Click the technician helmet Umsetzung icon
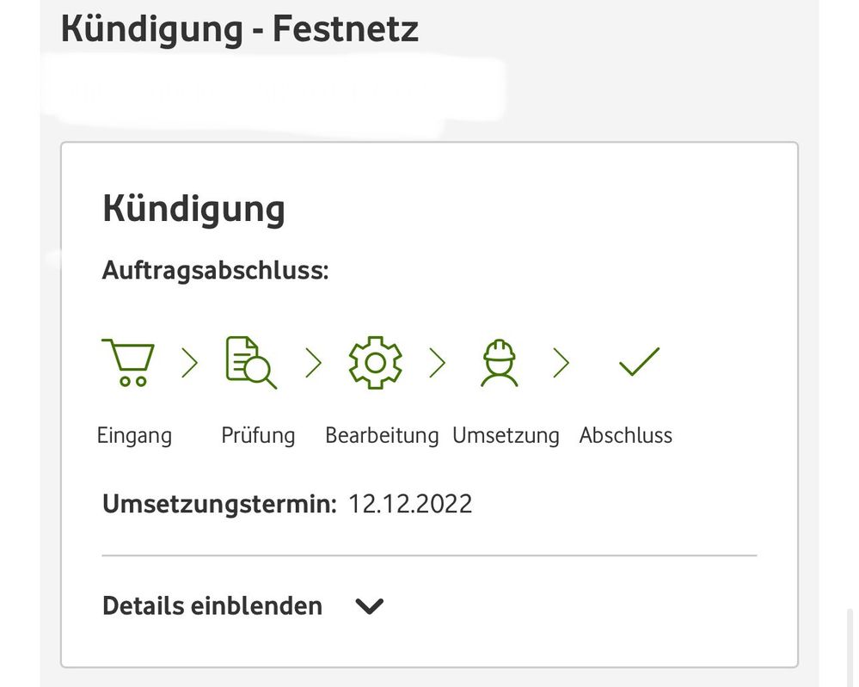 coord(499,363)
